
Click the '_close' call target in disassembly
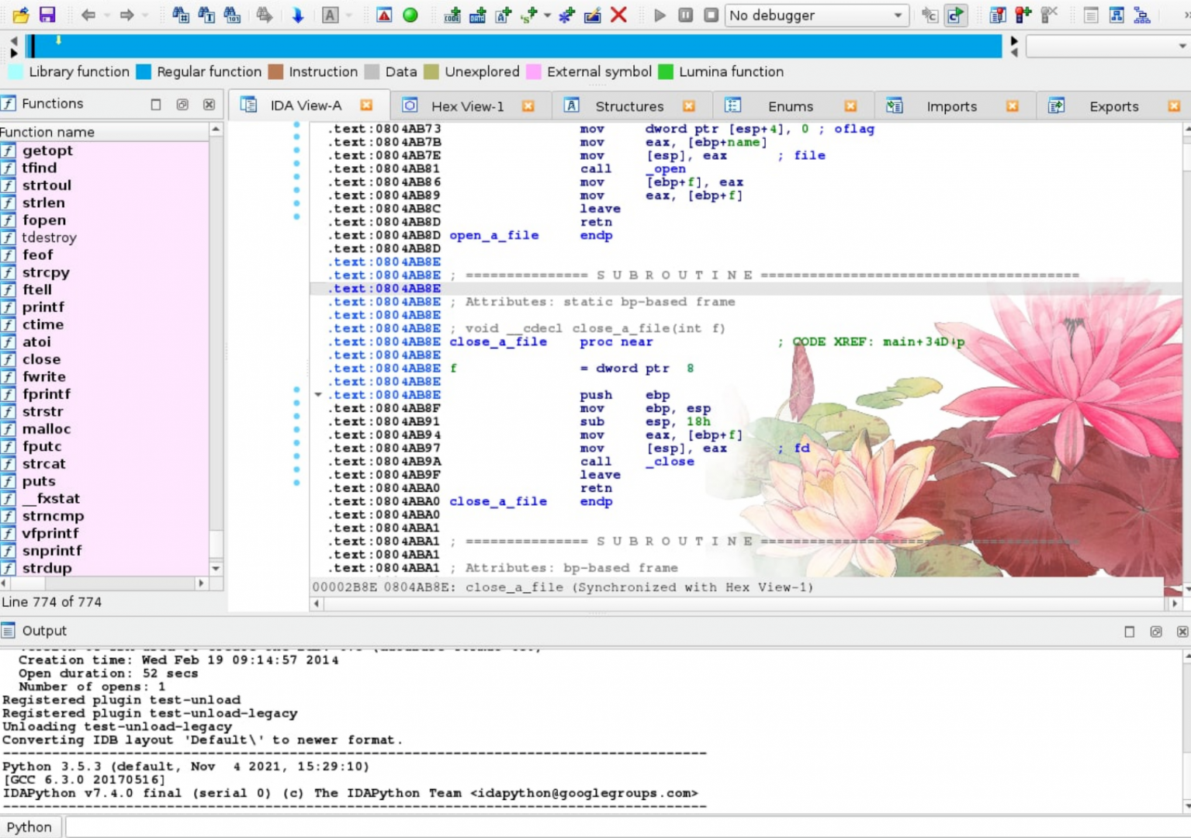coord(670,462)
